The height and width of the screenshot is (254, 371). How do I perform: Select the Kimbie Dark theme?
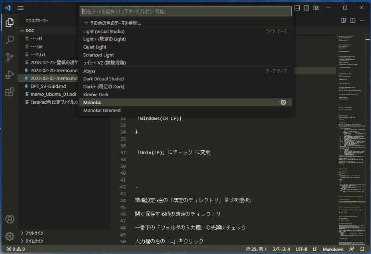pyautogui.click(x=185, y=95)
